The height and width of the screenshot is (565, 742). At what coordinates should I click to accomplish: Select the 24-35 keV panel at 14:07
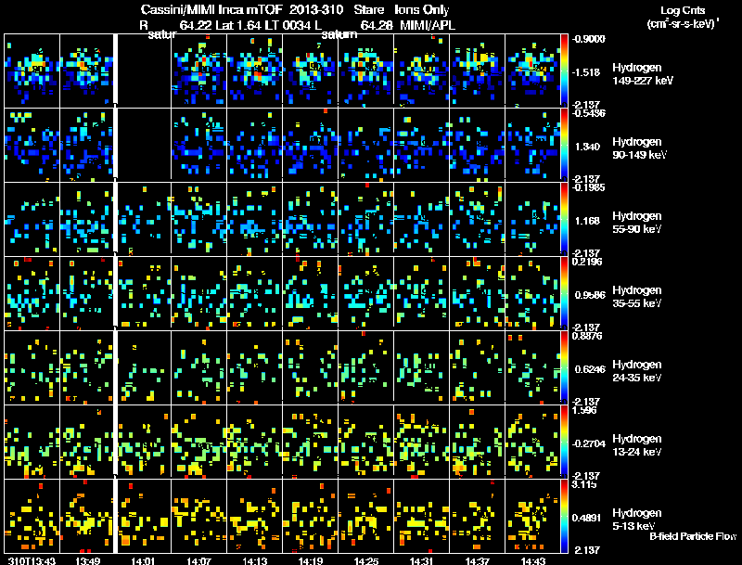coord(198,367)
